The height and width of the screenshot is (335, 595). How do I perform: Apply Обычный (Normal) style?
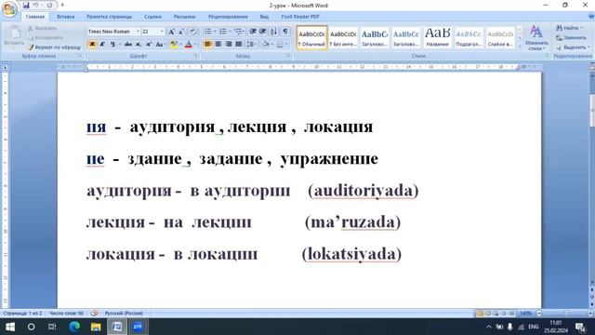point(311,37)
